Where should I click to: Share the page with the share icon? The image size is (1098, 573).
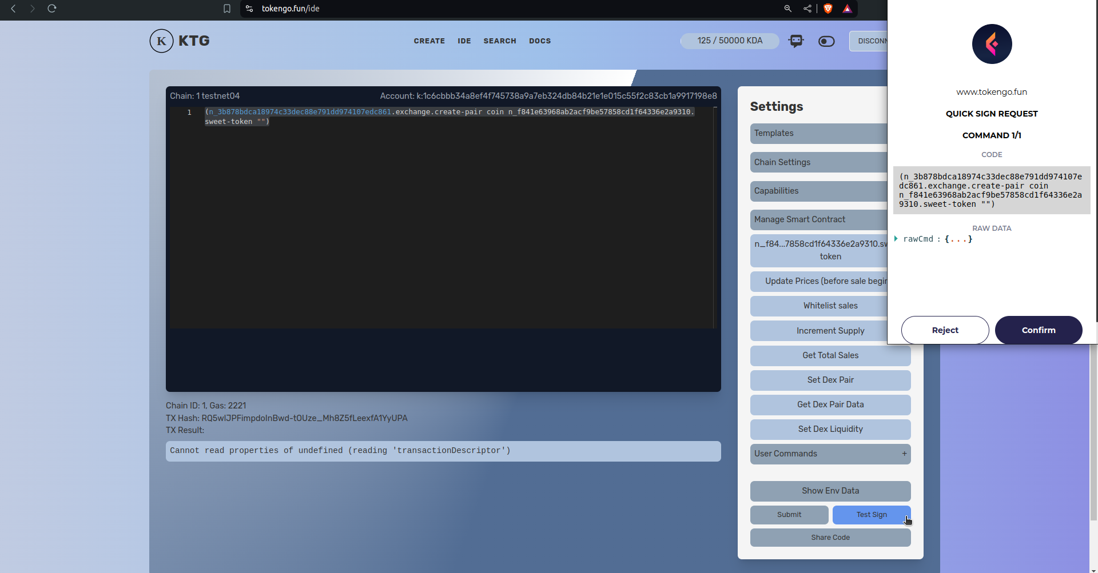click(807, 9)
